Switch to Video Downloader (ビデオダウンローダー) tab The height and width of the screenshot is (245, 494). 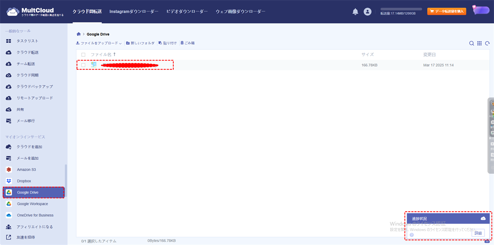(x=187, y=12)
